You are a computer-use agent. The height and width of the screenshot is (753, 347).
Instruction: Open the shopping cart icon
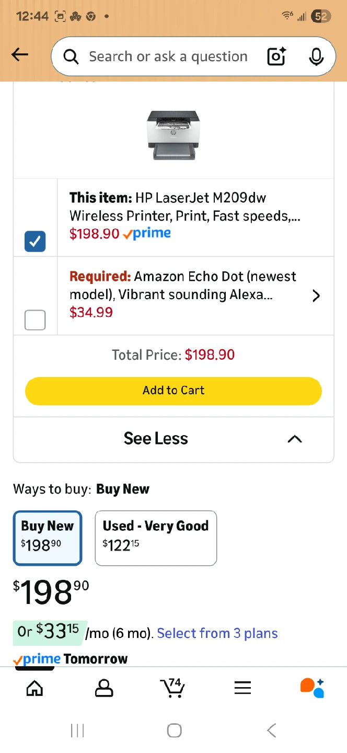click(172, 688)
